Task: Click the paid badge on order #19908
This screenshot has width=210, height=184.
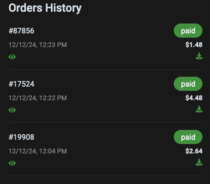Action: click(188, 137)
